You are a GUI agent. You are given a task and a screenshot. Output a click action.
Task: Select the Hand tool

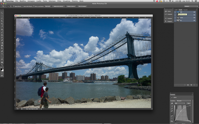point(2,62)
